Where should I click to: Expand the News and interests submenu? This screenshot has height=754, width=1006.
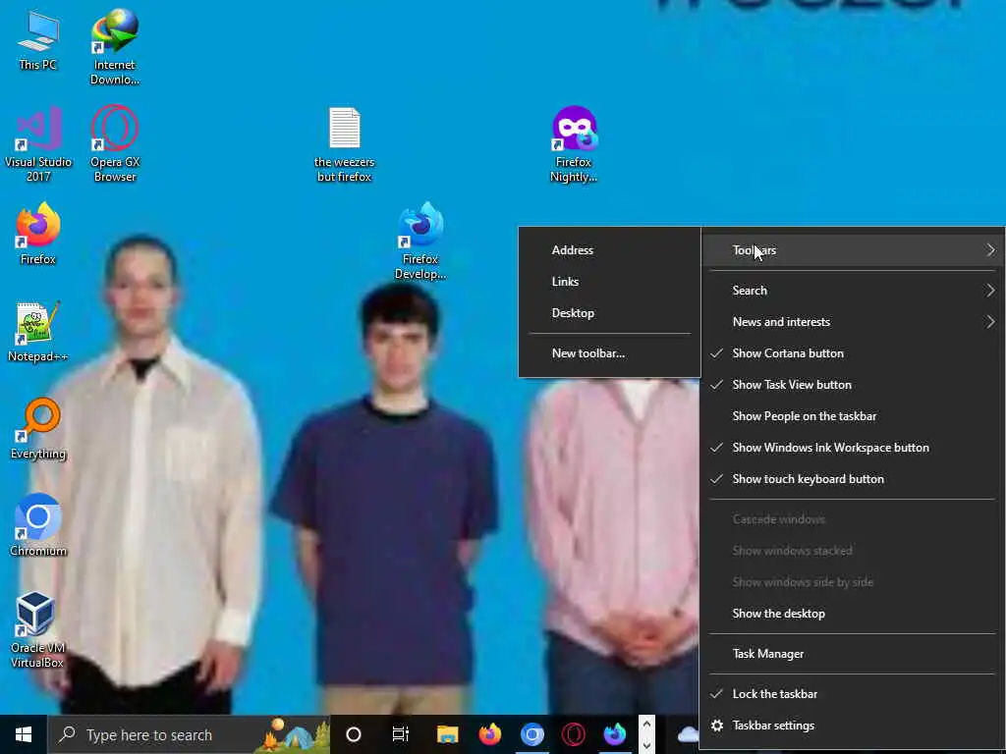853,322
